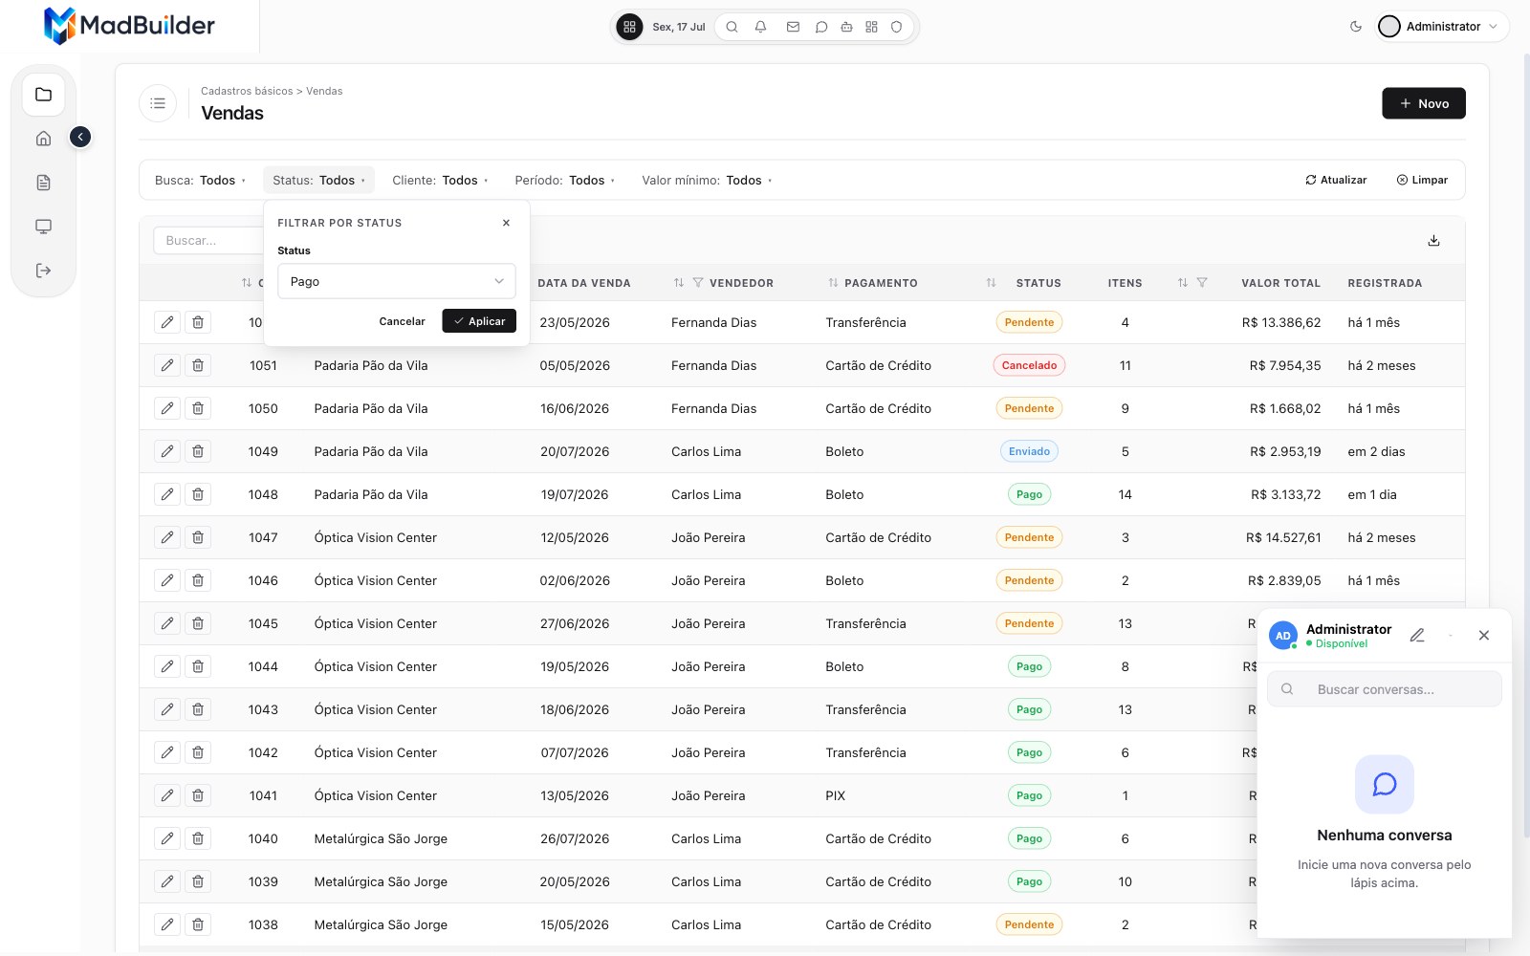Edit sale 1044 with the pencil icon
The width and height of the screenshot is (1530, 956).
coord(167,666)
